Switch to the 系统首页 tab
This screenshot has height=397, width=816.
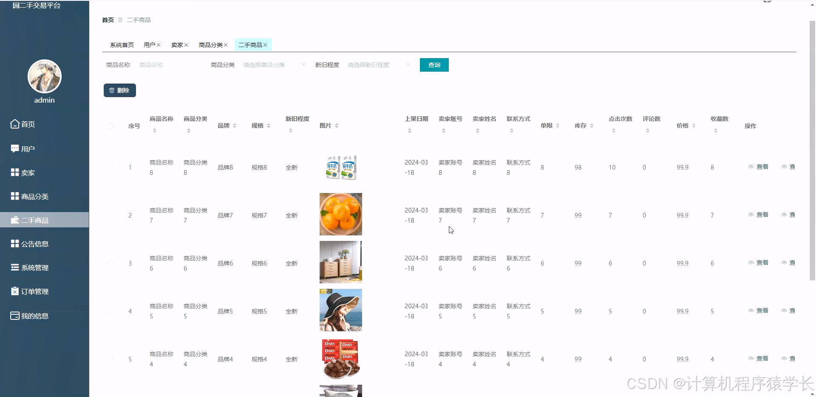tap(122, 45)
